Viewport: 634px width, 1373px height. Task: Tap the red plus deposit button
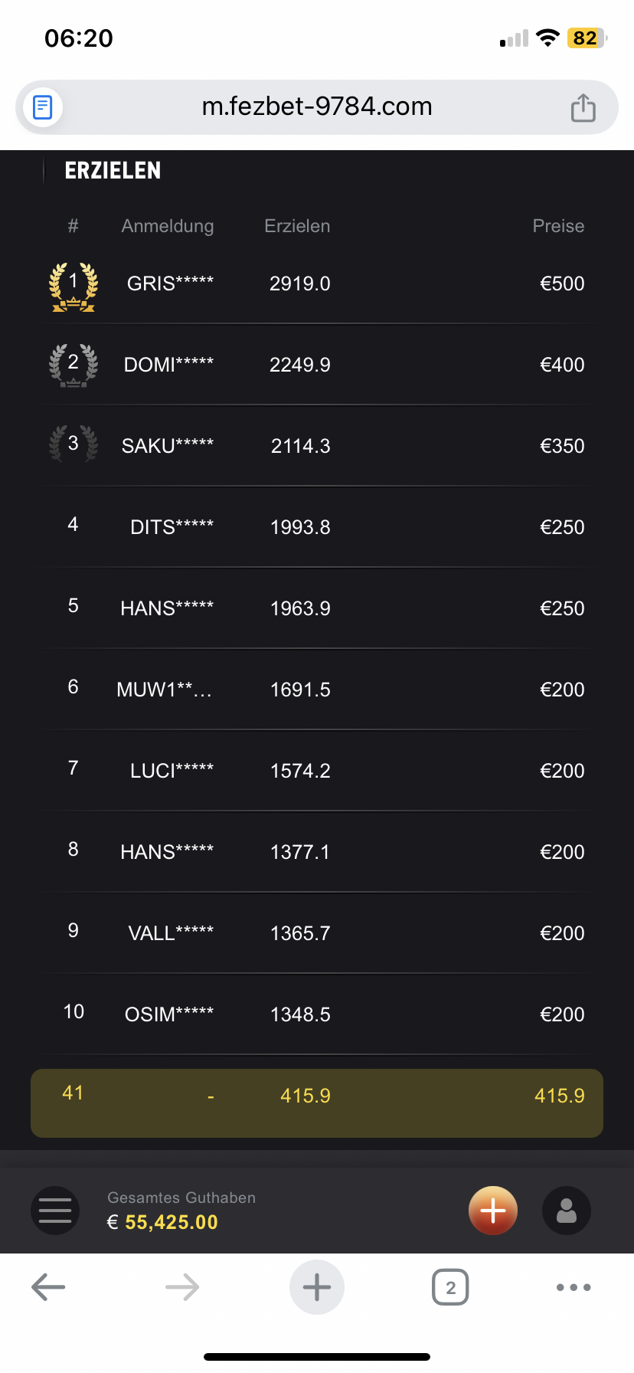coord(493,1211)
